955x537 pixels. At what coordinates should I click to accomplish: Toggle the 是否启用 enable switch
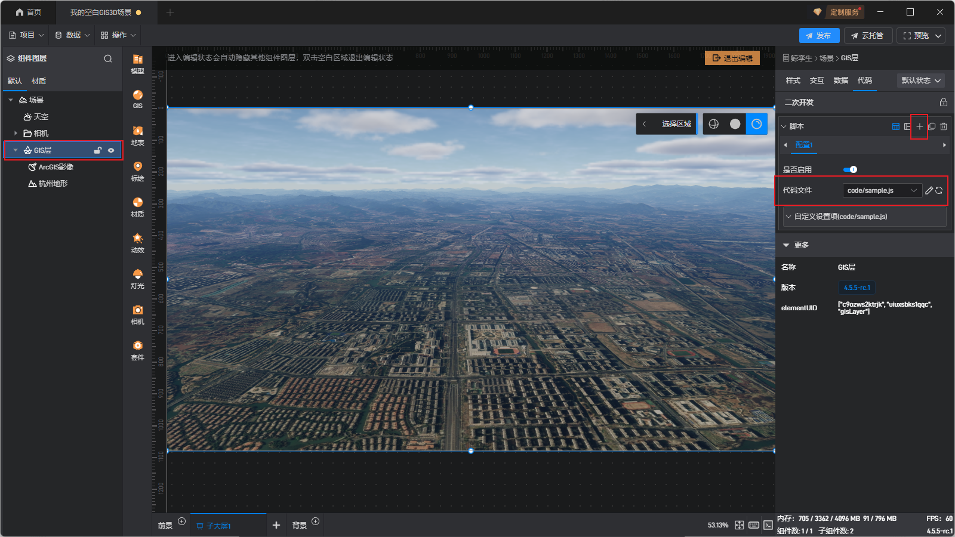click(850, 169)
